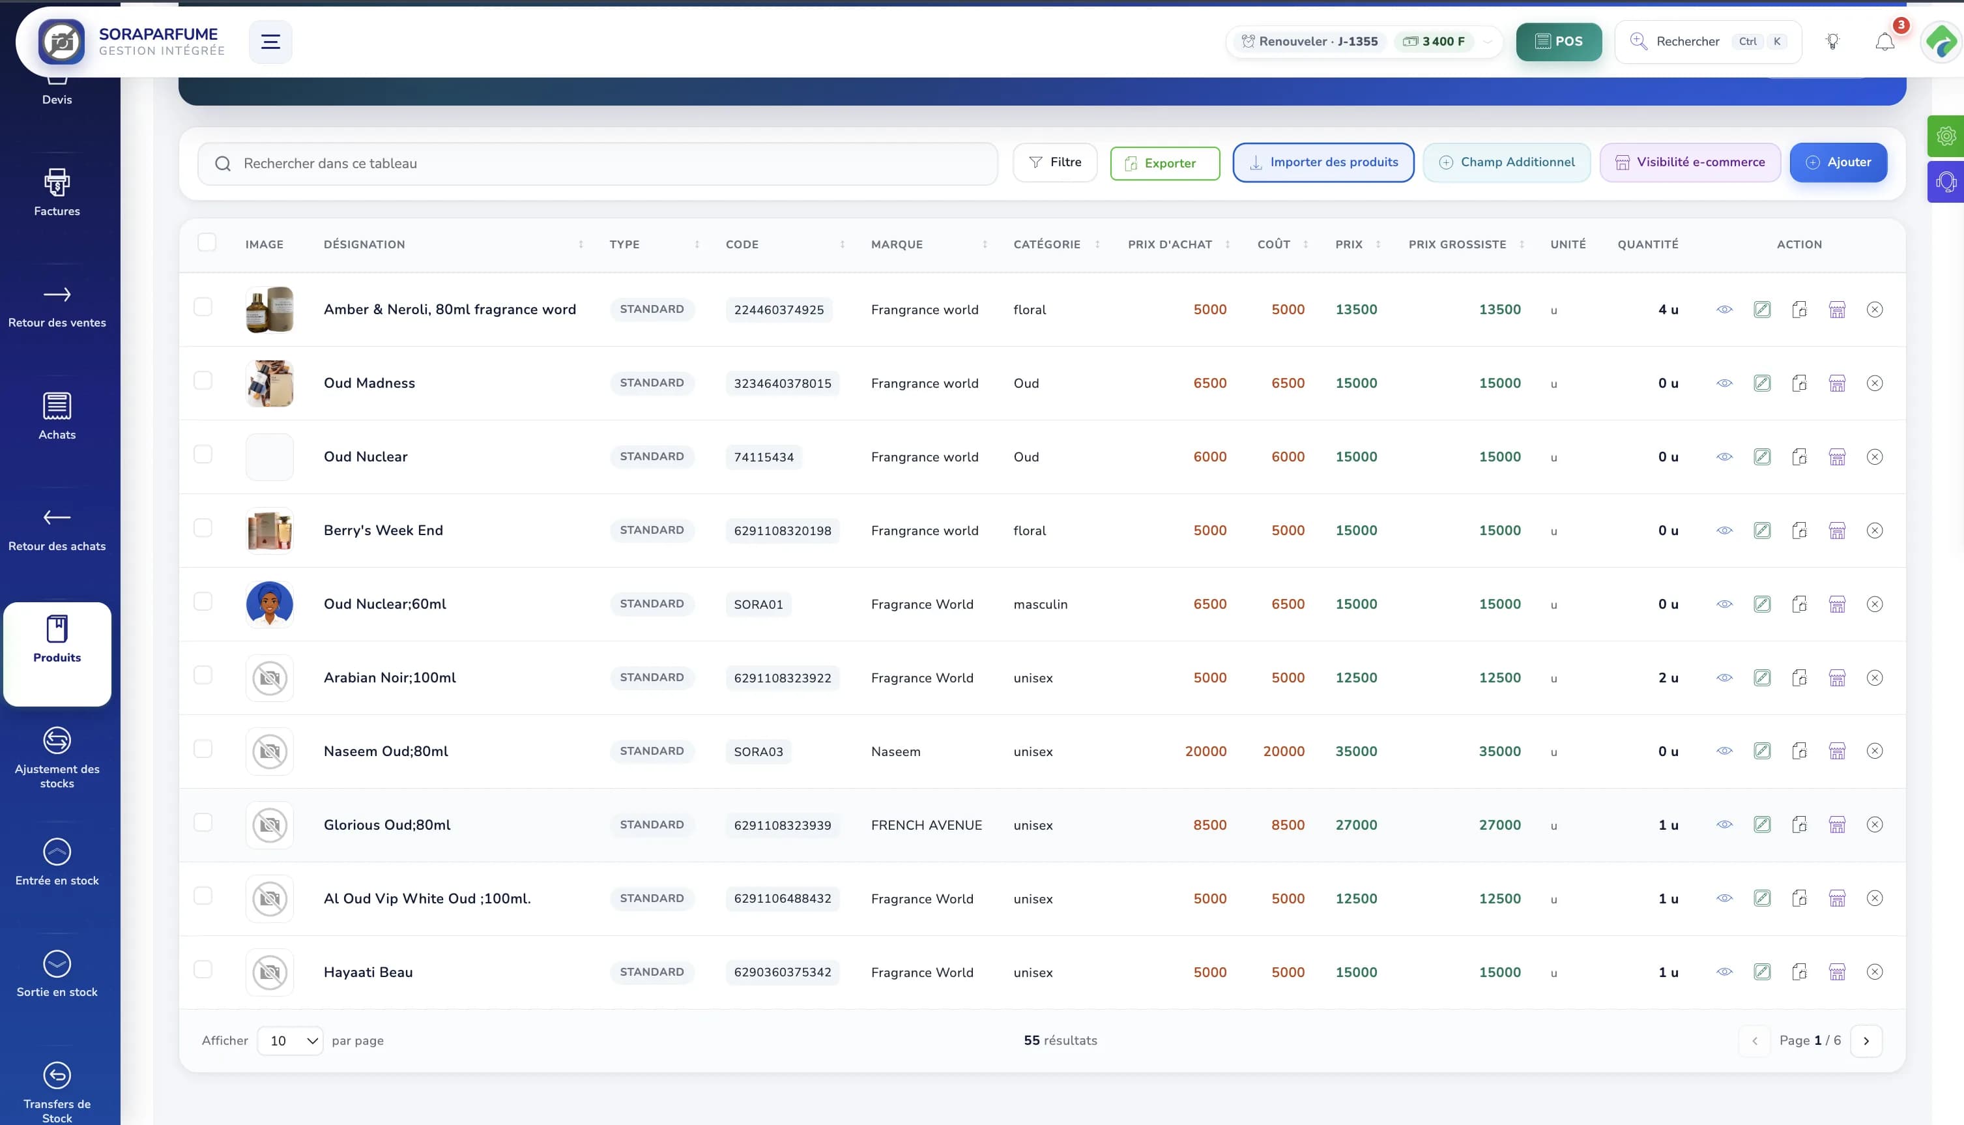This screenshot has height=1125, width=1964.
Task: Open the rows-per-page dropdown showing 10
Action: [x=291, y=1041]
